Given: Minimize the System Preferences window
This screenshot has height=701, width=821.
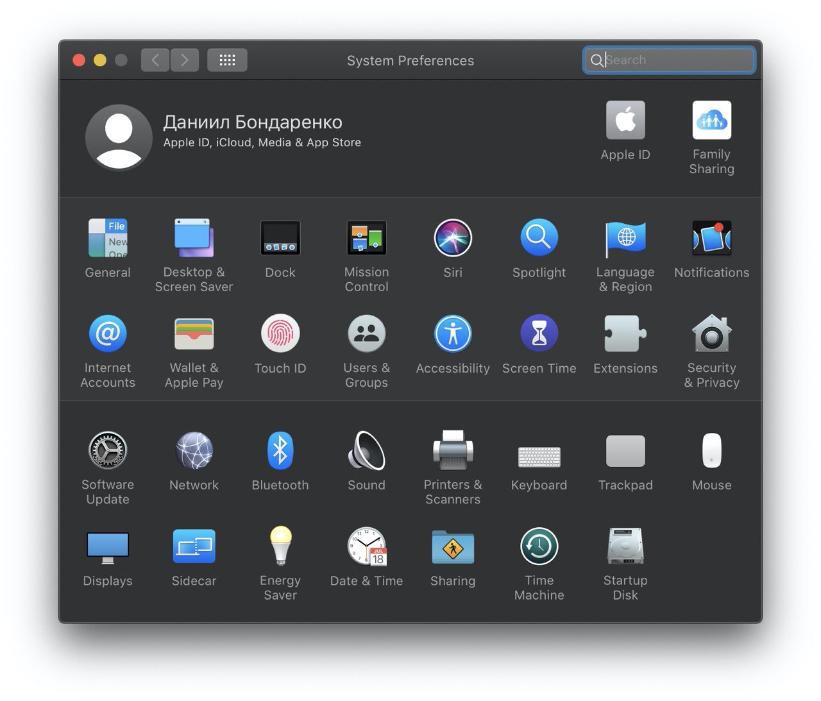Looking at the screenshot, I should pyautogui.click(x=100, y=60).
